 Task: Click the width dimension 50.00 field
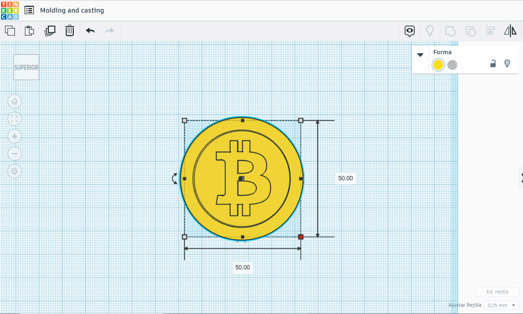[243, 267]
